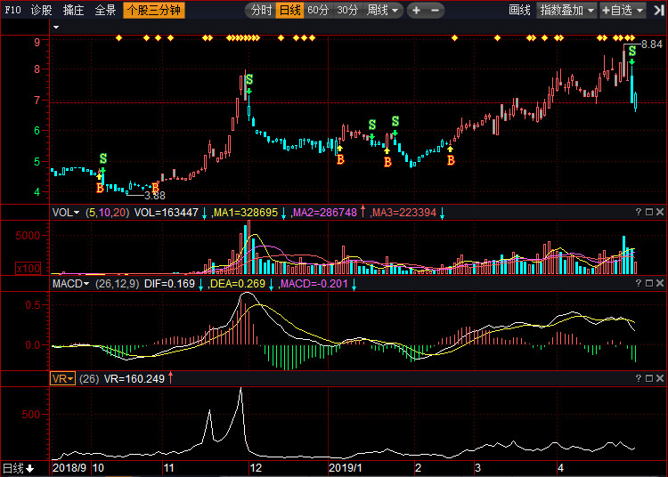Click the 2018/9 date on time axis
This screenshot has height=477, width=668.
click(x=69, y=468)
